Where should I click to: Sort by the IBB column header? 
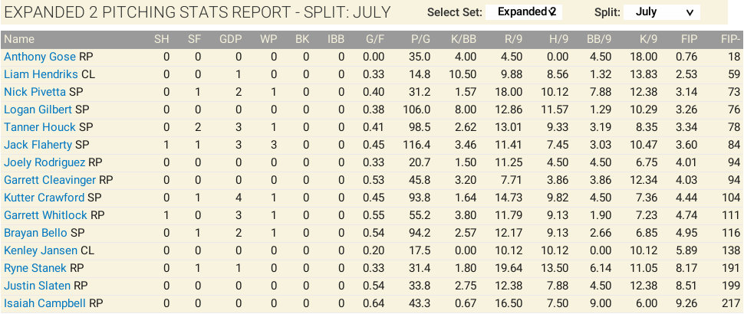tap(336, 39)
